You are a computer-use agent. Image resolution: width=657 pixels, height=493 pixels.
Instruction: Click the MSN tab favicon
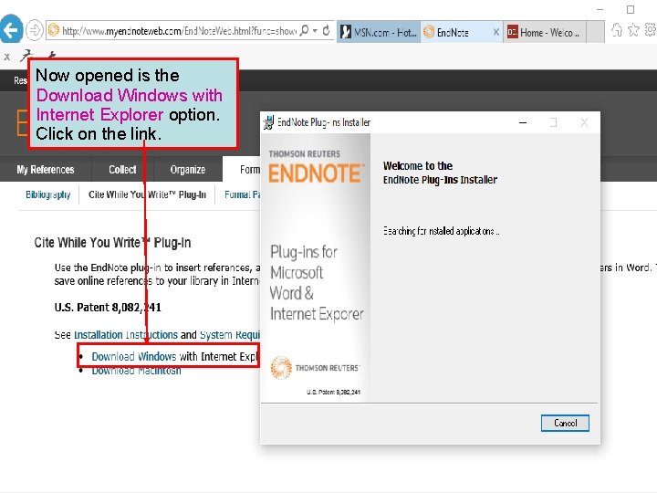click(345, 32)
